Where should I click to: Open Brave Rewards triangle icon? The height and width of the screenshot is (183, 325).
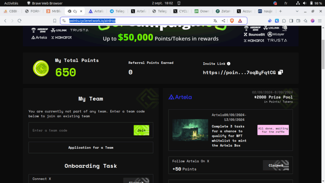point(240,21)
